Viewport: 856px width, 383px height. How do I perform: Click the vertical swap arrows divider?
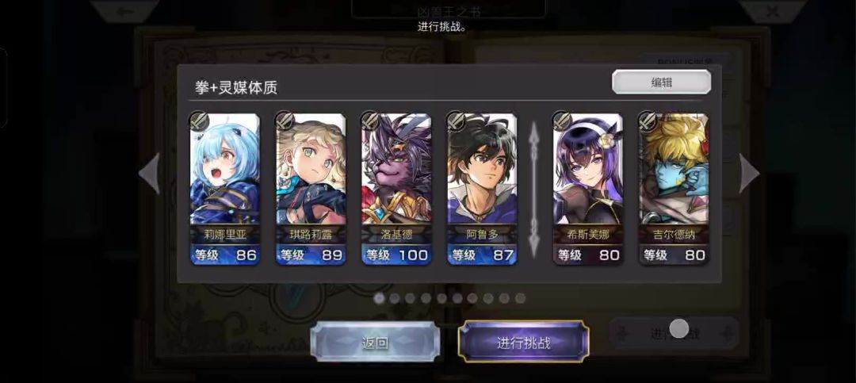point(534,189)
